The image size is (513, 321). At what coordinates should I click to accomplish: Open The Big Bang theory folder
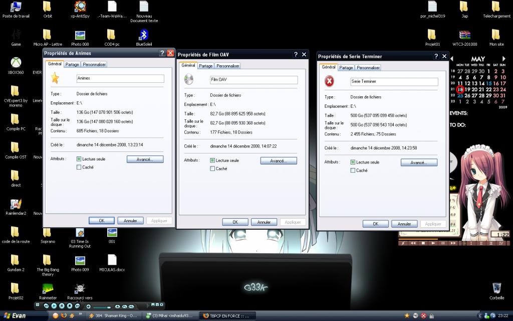point(48,265)
